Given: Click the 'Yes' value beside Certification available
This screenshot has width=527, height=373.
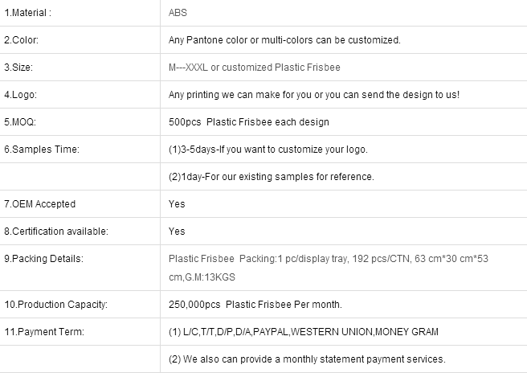Looking at the screenshot, I should click(177, 231).
